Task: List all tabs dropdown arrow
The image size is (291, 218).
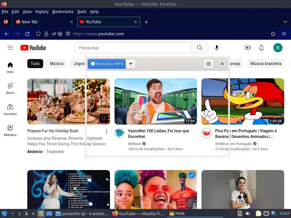Action: (x=285, y=22)
